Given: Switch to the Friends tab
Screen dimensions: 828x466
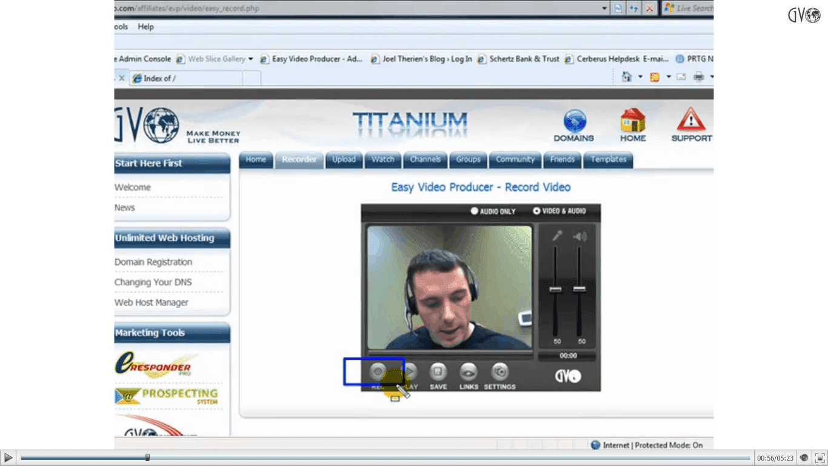Looking at the screenshot, I should click(x=563, y=160).
